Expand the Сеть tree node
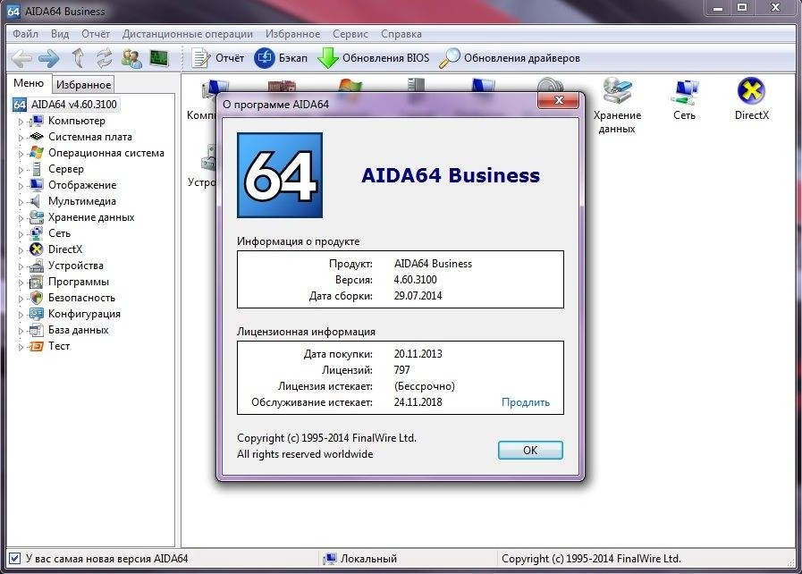The width and height of the screenshot is (802, 574). click(x=21, y=234)
